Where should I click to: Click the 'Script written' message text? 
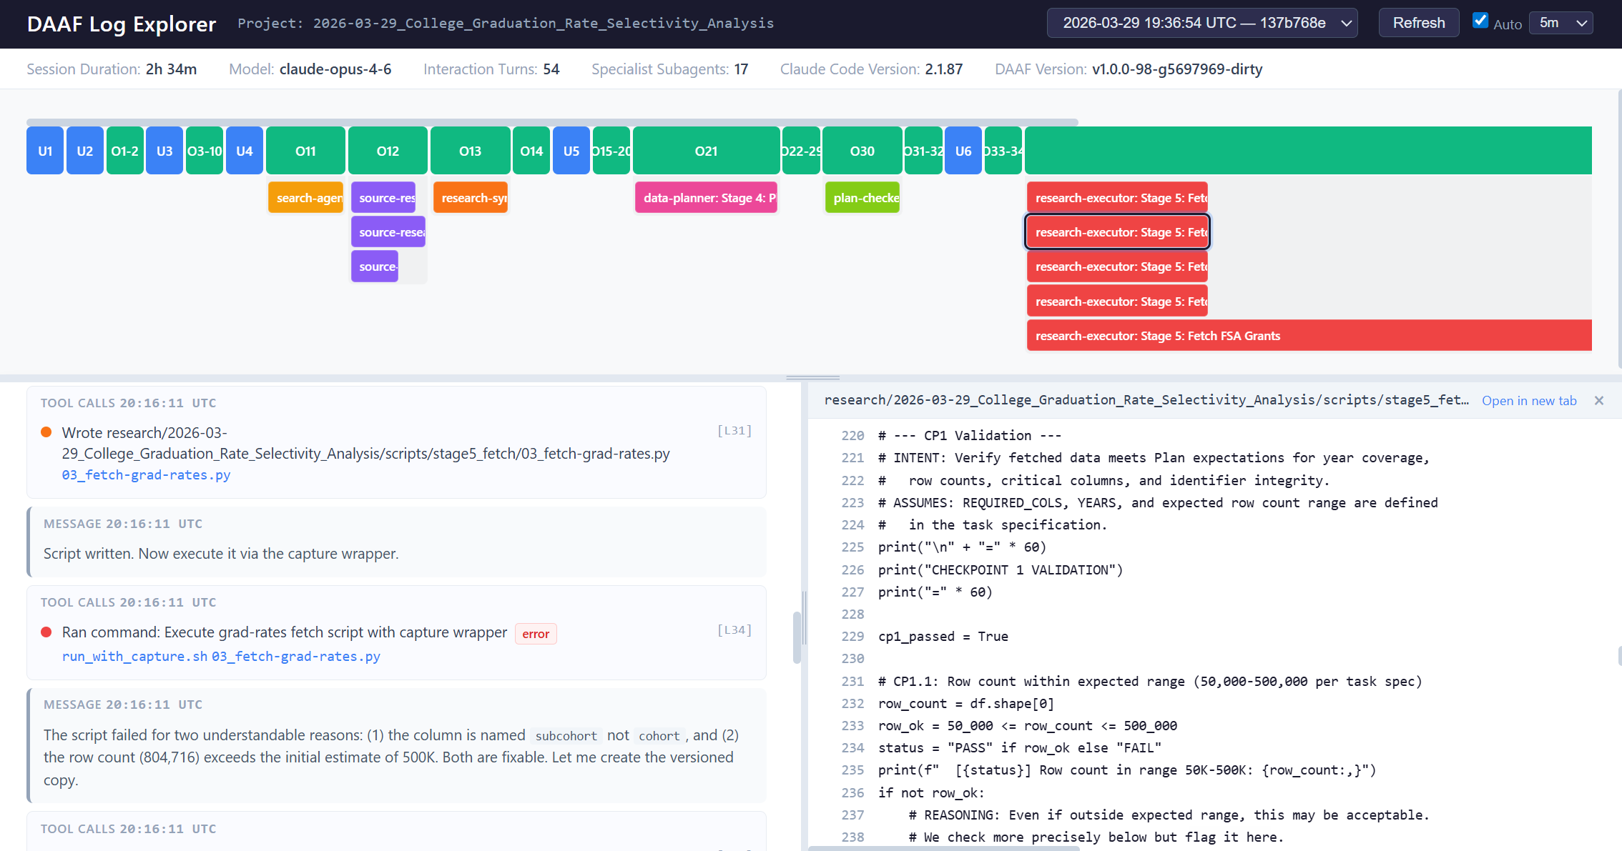point(221,554)
